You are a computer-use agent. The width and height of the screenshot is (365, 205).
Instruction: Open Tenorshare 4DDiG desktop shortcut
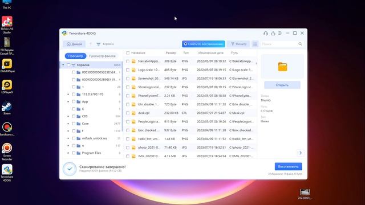pyautogui.click(x=7, y=173)
